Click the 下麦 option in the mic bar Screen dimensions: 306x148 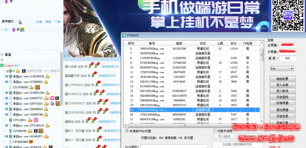57,22
